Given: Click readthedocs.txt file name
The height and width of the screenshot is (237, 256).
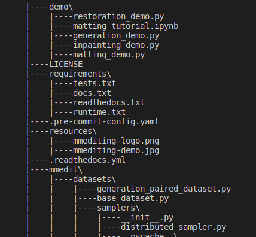Looking at the screenshot, I should point(109,103).
